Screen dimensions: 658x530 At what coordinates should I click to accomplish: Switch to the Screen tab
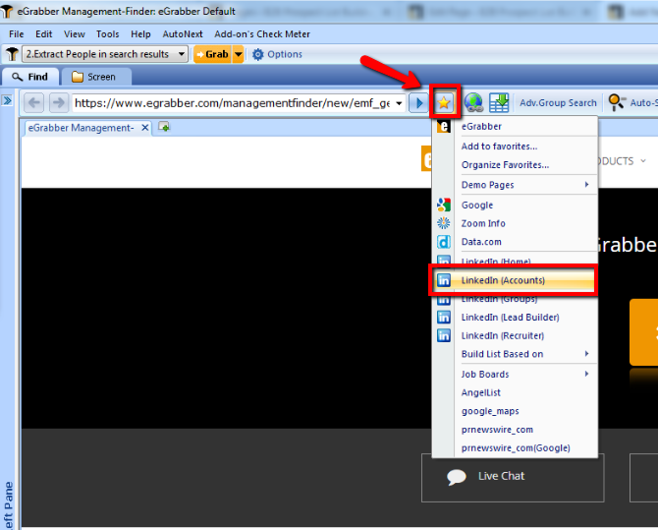point(96,77)
